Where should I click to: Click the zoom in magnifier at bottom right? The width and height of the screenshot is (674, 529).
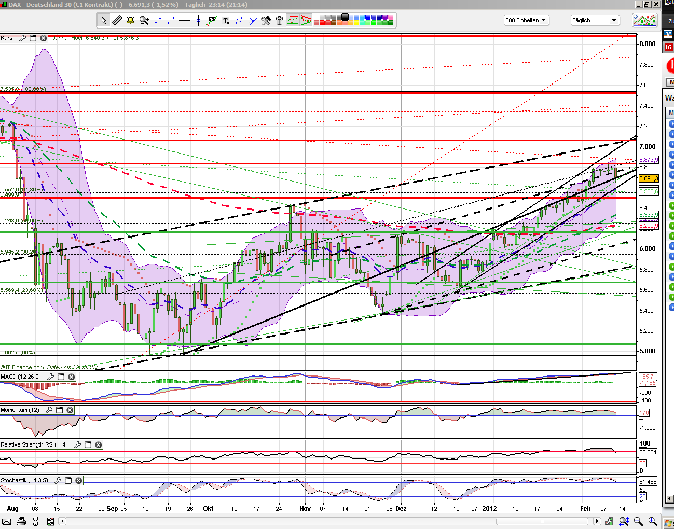tap(653, 521)
